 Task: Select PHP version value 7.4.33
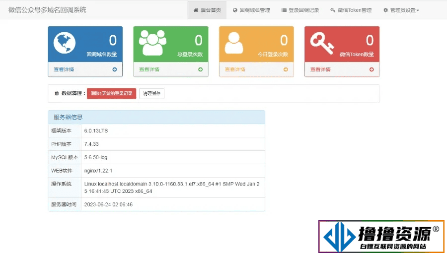[x=91, y=144]
